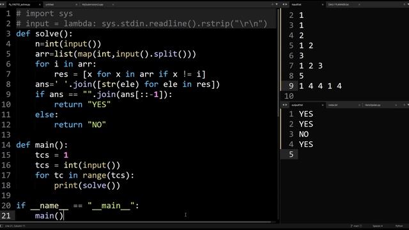Screen dimensions: 409x230
Task: Click 'YES' on line 1 of output
Action: coord(306,114)
